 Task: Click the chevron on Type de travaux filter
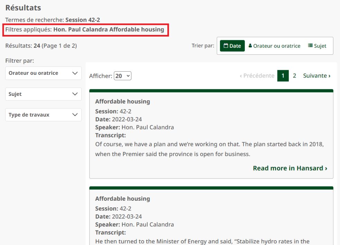(x=75, y=115)
